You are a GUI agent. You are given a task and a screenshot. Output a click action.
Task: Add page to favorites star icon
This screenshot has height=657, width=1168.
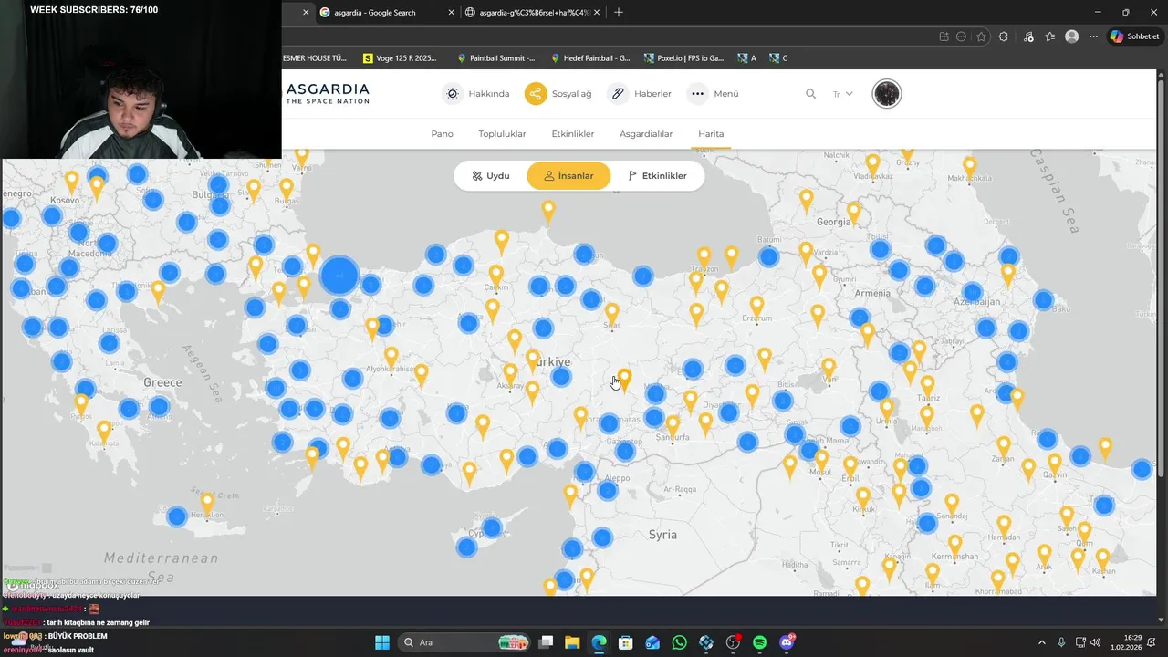coord(981,36)
